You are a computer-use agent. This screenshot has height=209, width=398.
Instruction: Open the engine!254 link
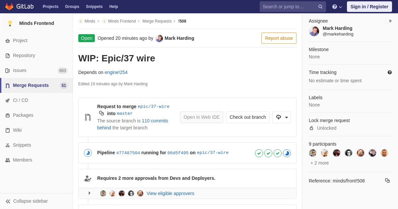(116, 72)
